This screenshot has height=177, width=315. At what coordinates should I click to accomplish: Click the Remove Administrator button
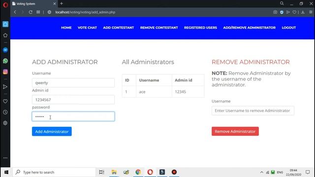pos(235,131)
